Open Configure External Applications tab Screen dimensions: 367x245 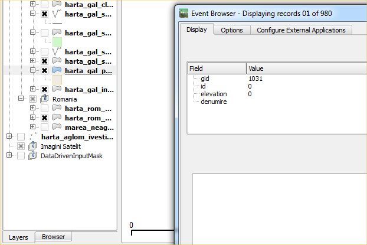(301, 30)
